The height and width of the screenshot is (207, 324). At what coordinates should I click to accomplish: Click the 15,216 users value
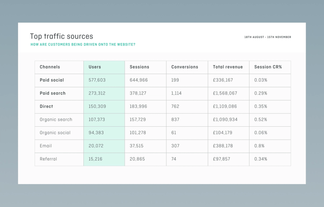point(95,159)
